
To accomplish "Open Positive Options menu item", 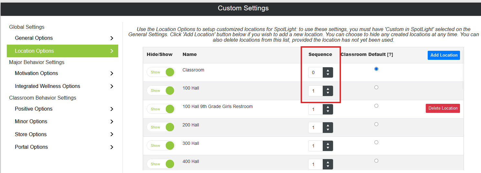I will (62, 109).
